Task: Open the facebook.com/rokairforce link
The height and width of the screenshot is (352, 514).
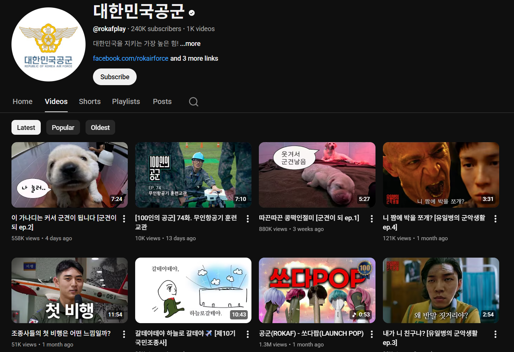Action: coord(131,58)
